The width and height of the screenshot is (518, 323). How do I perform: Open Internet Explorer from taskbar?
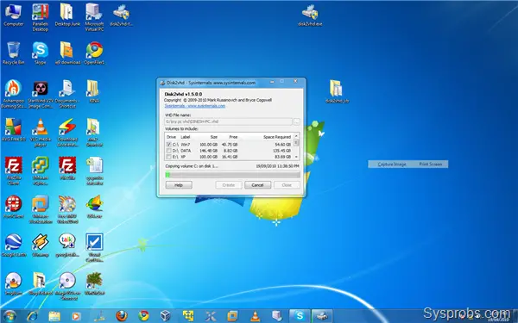[33, 316]
